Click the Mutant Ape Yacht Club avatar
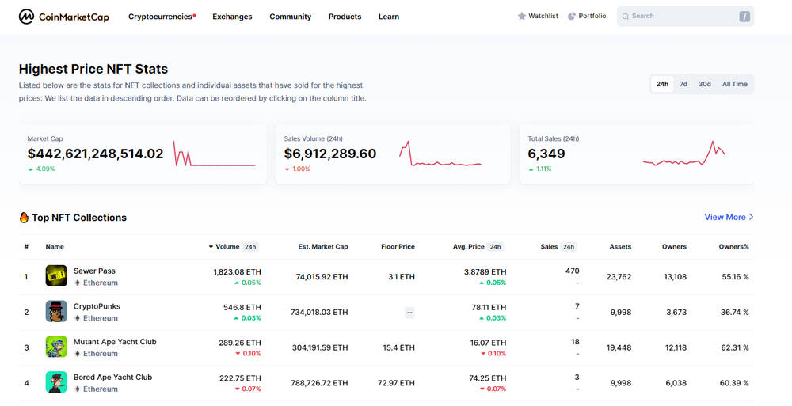The height and width of the screenshot is (406, 792). click(56, 347)
